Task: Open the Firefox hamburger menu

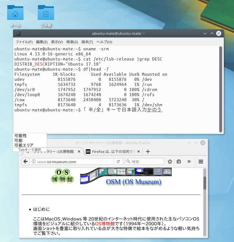Action: pos(201,162)
